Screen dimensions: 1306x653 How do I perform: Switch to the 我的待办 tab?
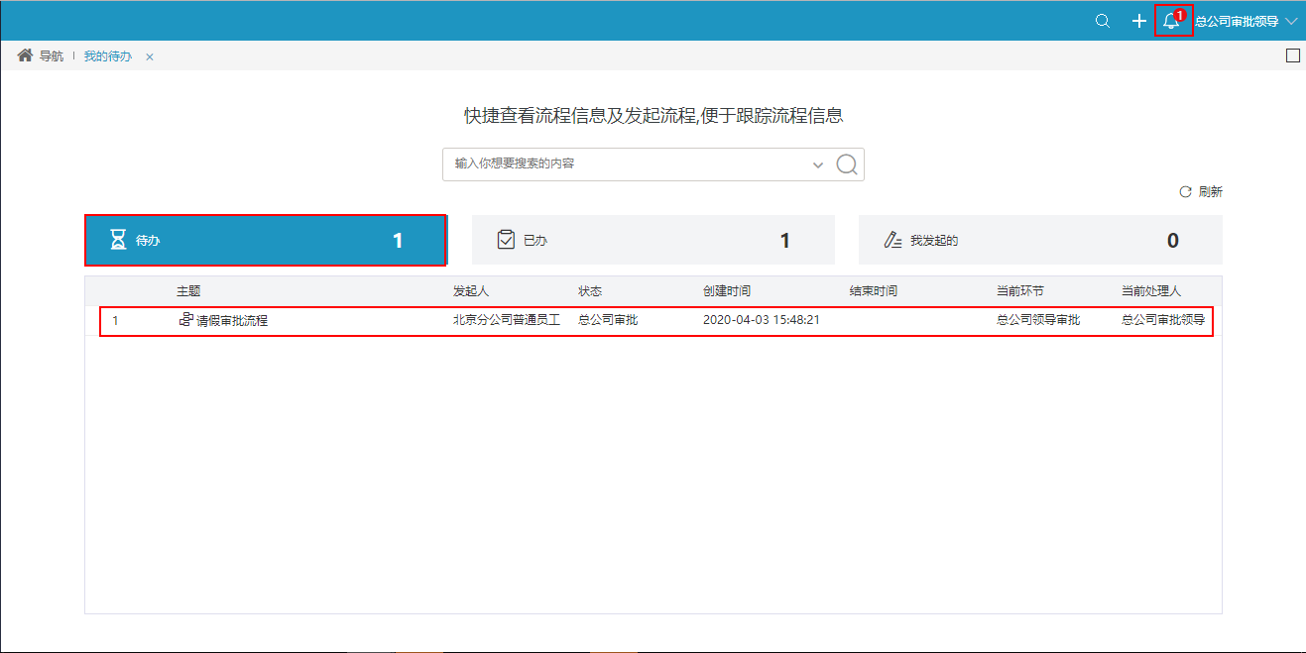click(x=108, y=56)
